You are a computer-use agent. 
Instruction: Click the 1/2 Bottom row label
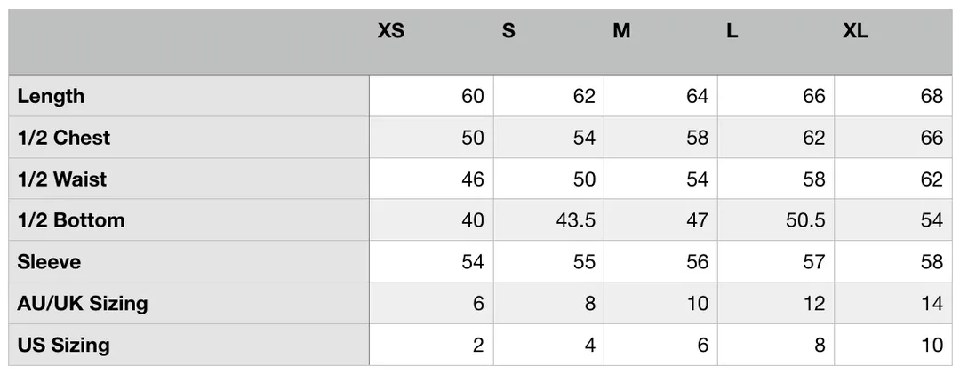[x=71, y=220]
